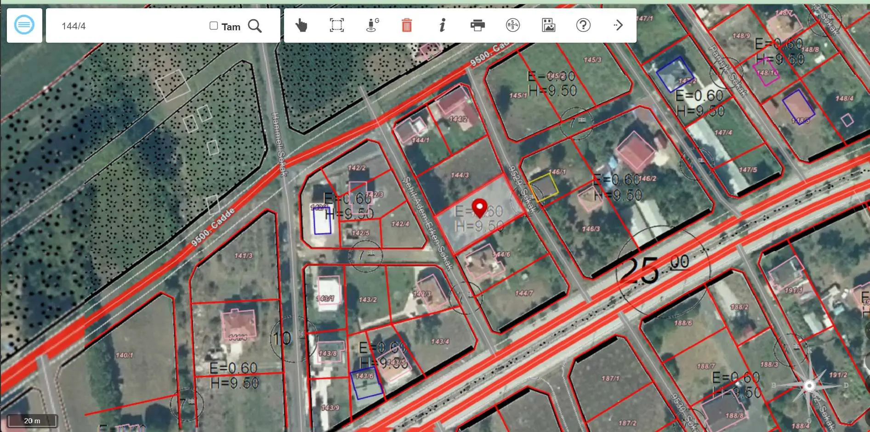The width and height of the screenshot is (870, 432).
Task: Select the parcel labeled 144/1
Action: click(x=420, y=140)
